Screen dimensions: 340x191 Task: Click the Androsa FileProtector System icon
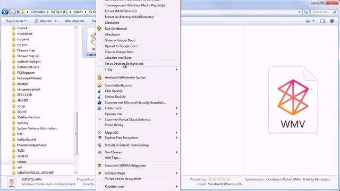coord(99,77)
